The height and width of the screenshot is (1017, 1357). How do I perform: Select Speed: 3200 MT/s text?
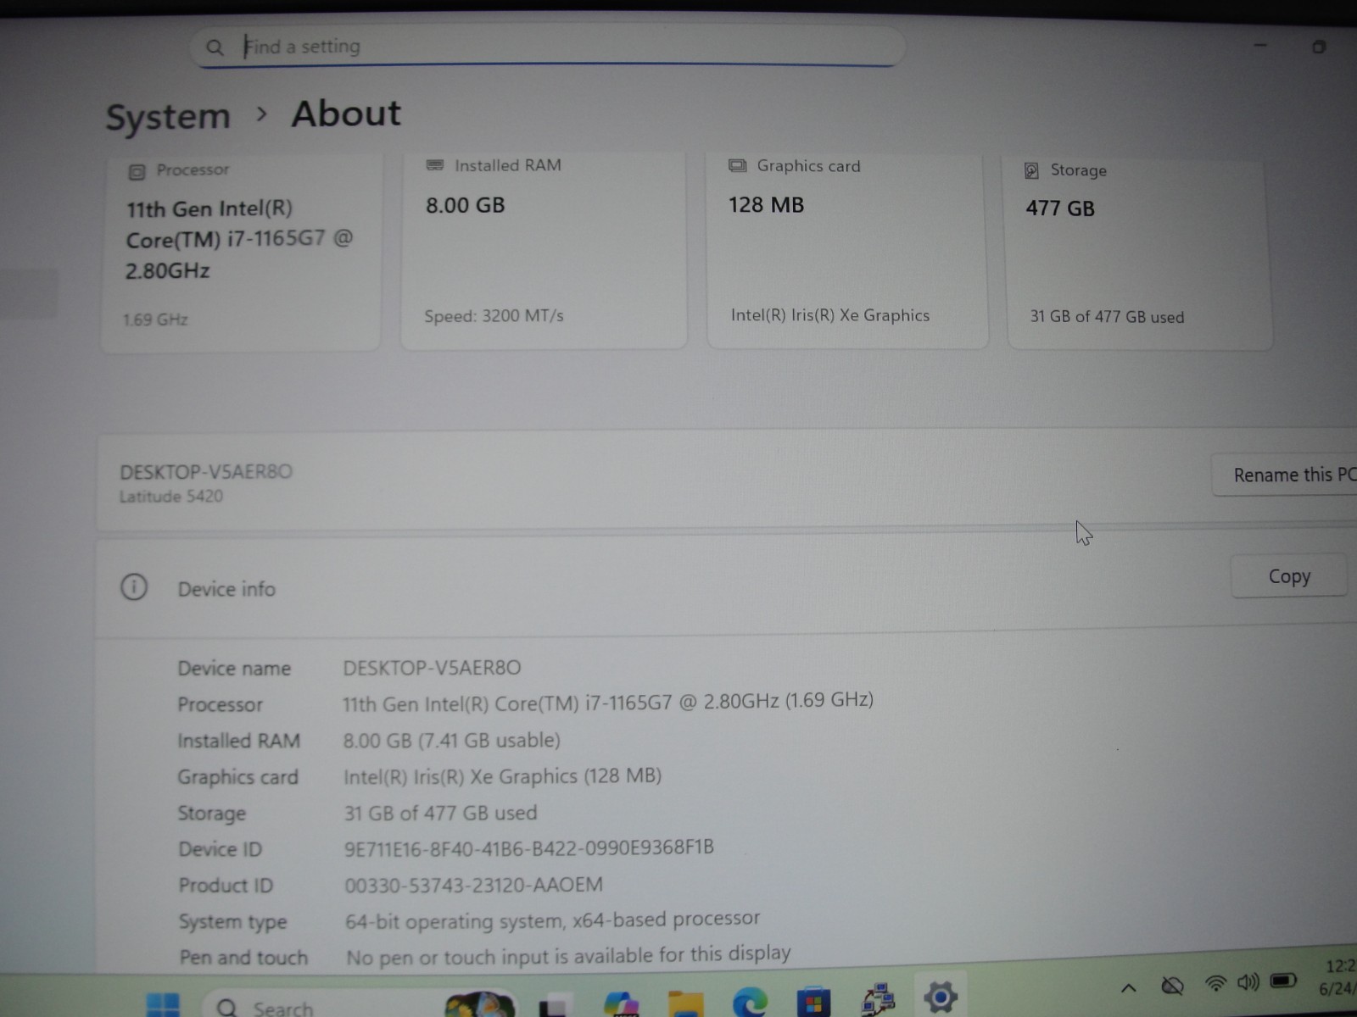(x=494, y=316)
